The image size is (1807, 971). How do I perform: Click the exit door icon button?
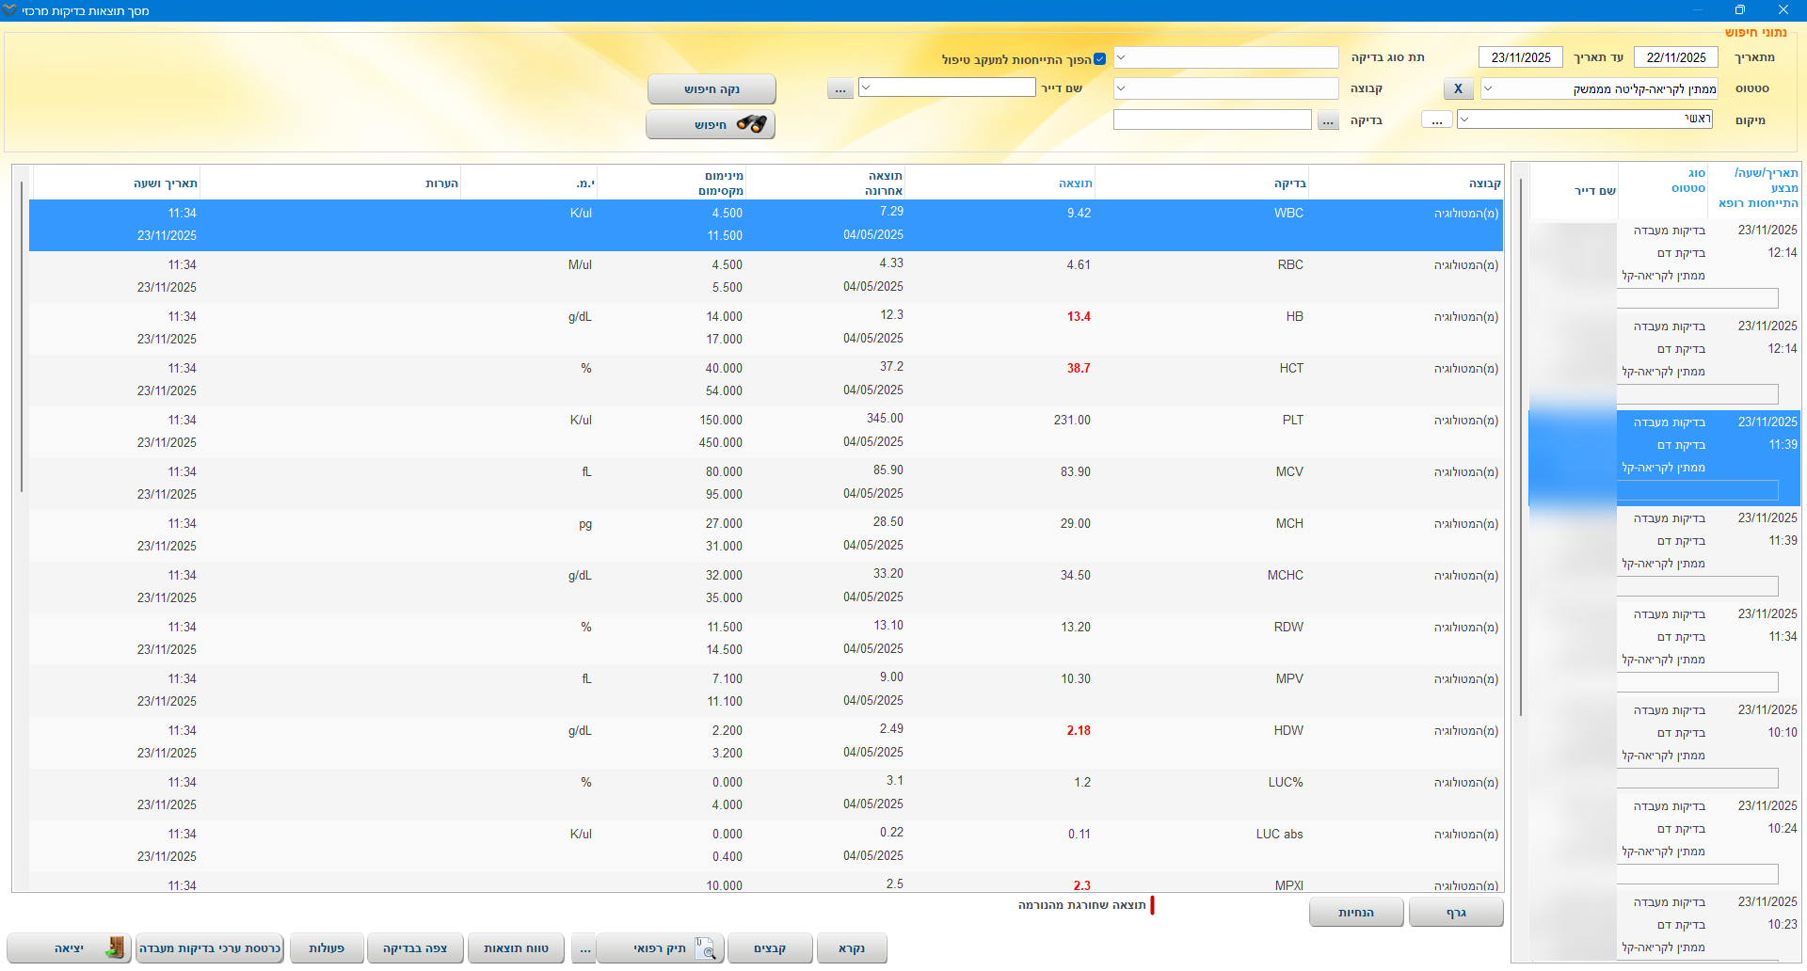click(69, 948)
